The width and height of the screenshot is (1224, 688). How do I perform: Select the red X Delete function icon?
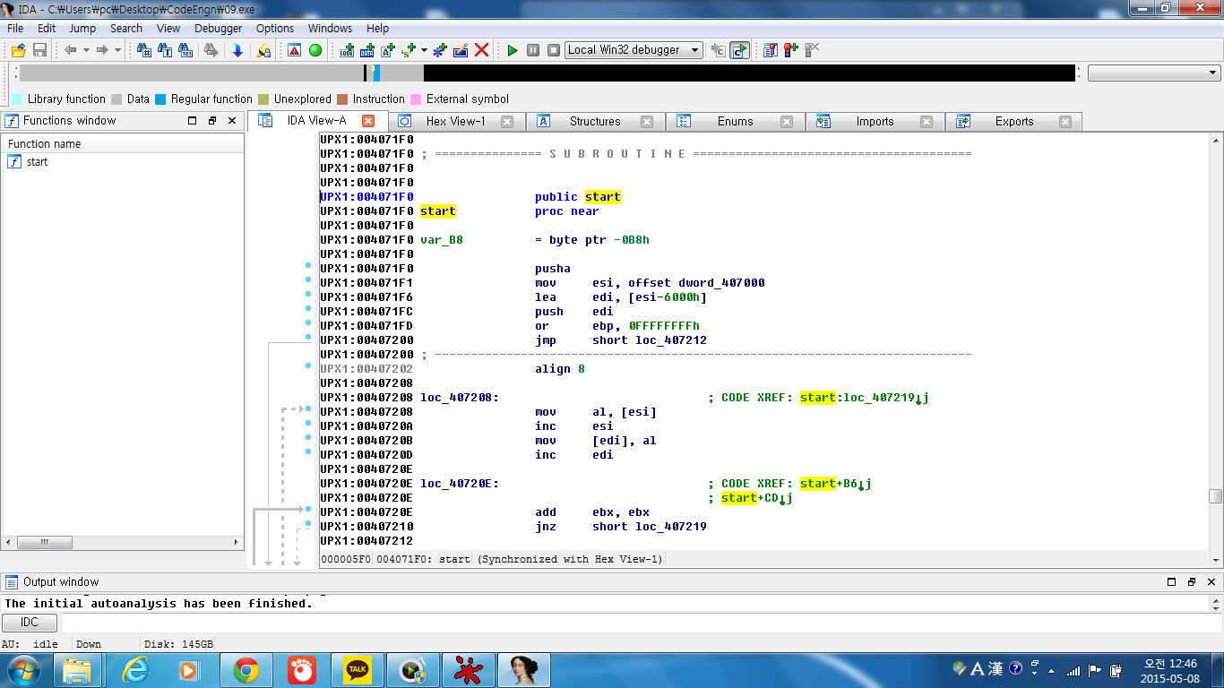(481, 50)
